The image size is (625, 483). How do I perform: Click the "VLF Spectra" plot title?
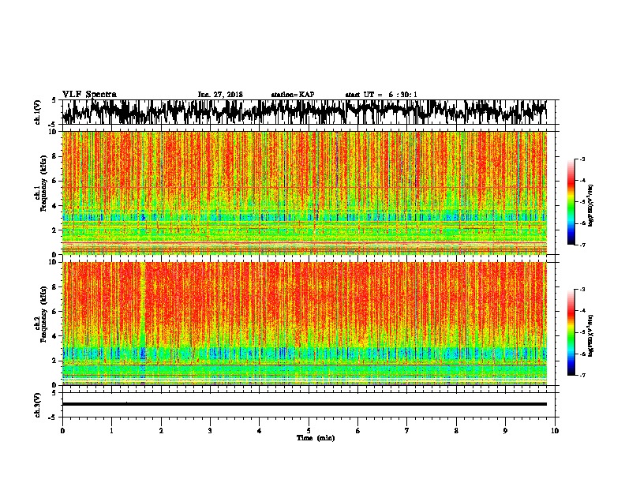(89, 95)
